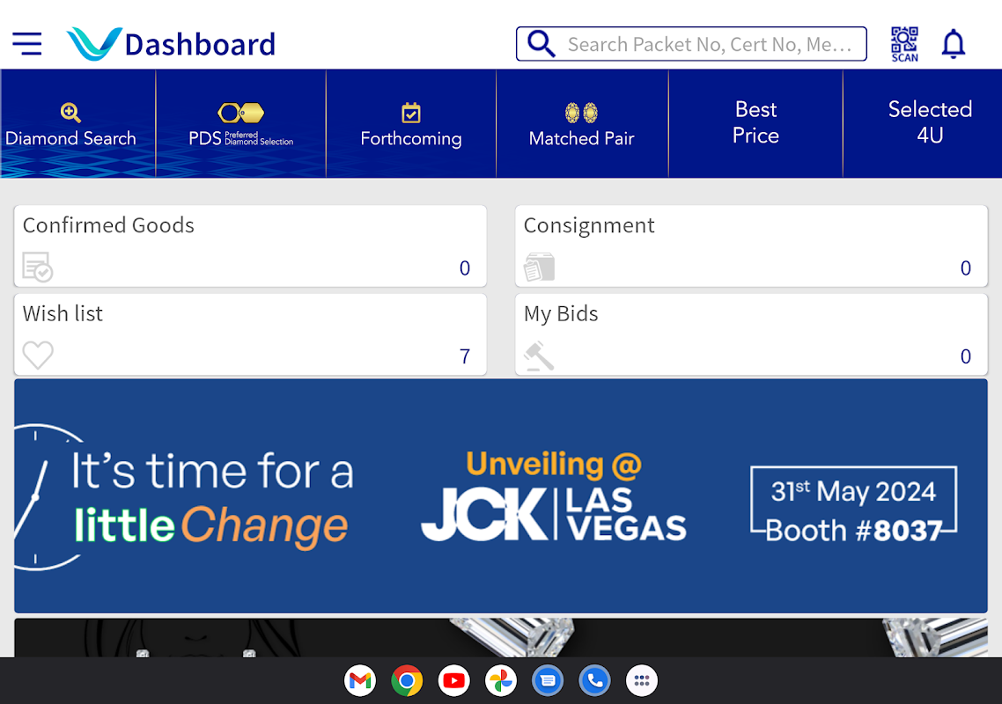Viewport: 1002px width, 704px height.
Task: Click the My Bids gavel icon
Action: click(540, 356)
